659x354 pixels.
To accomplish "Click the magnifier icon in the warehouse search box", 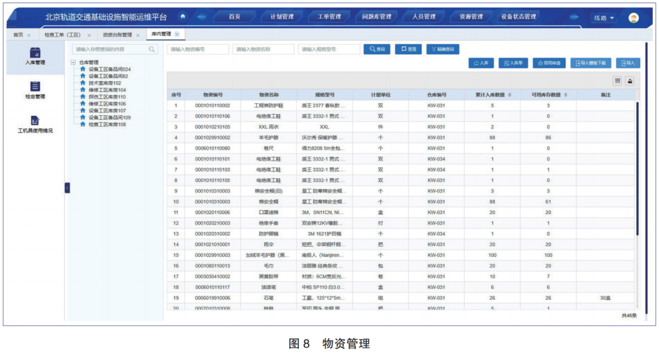I will (x=151, y=49).
